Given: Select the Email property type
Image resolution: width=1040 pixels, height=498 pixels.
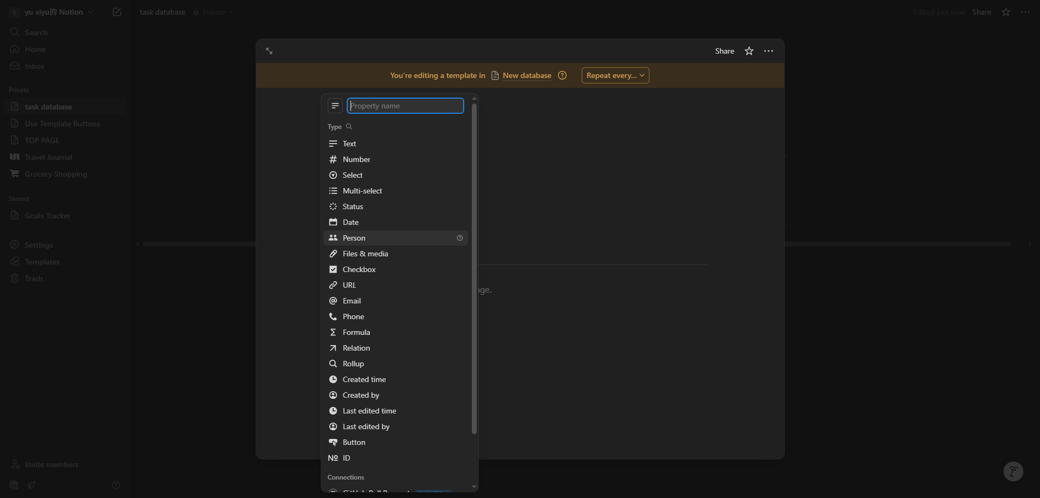Looking at the screenshot, I should coord(395,301).
